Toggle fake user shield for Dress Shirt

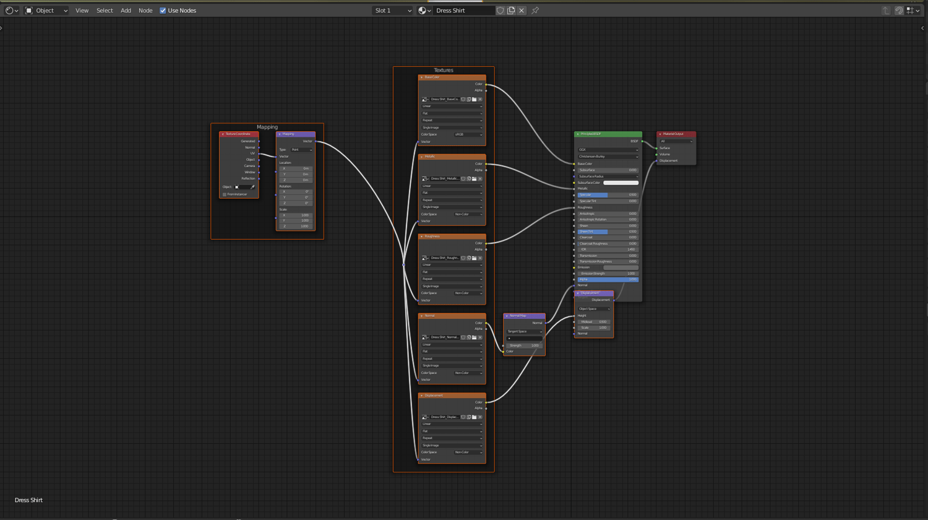pyautogui.click(x=501, y=11)
